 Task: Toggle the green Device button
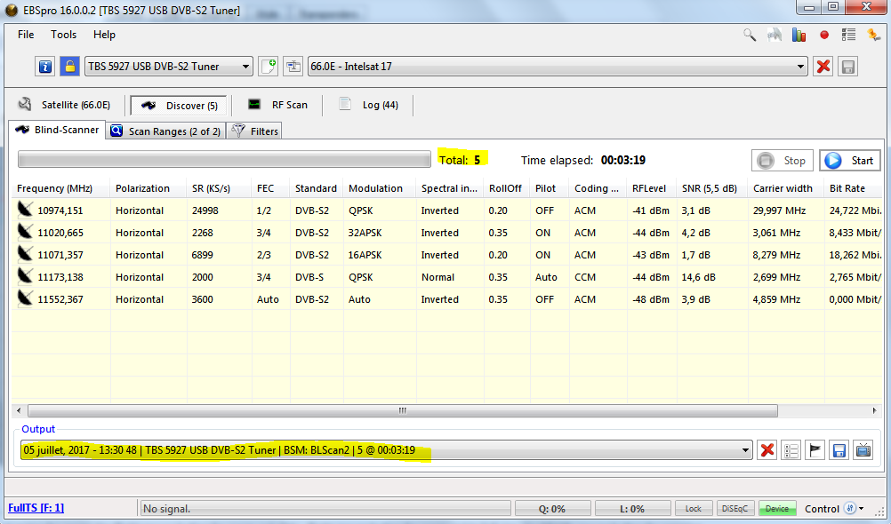(777, 509)
